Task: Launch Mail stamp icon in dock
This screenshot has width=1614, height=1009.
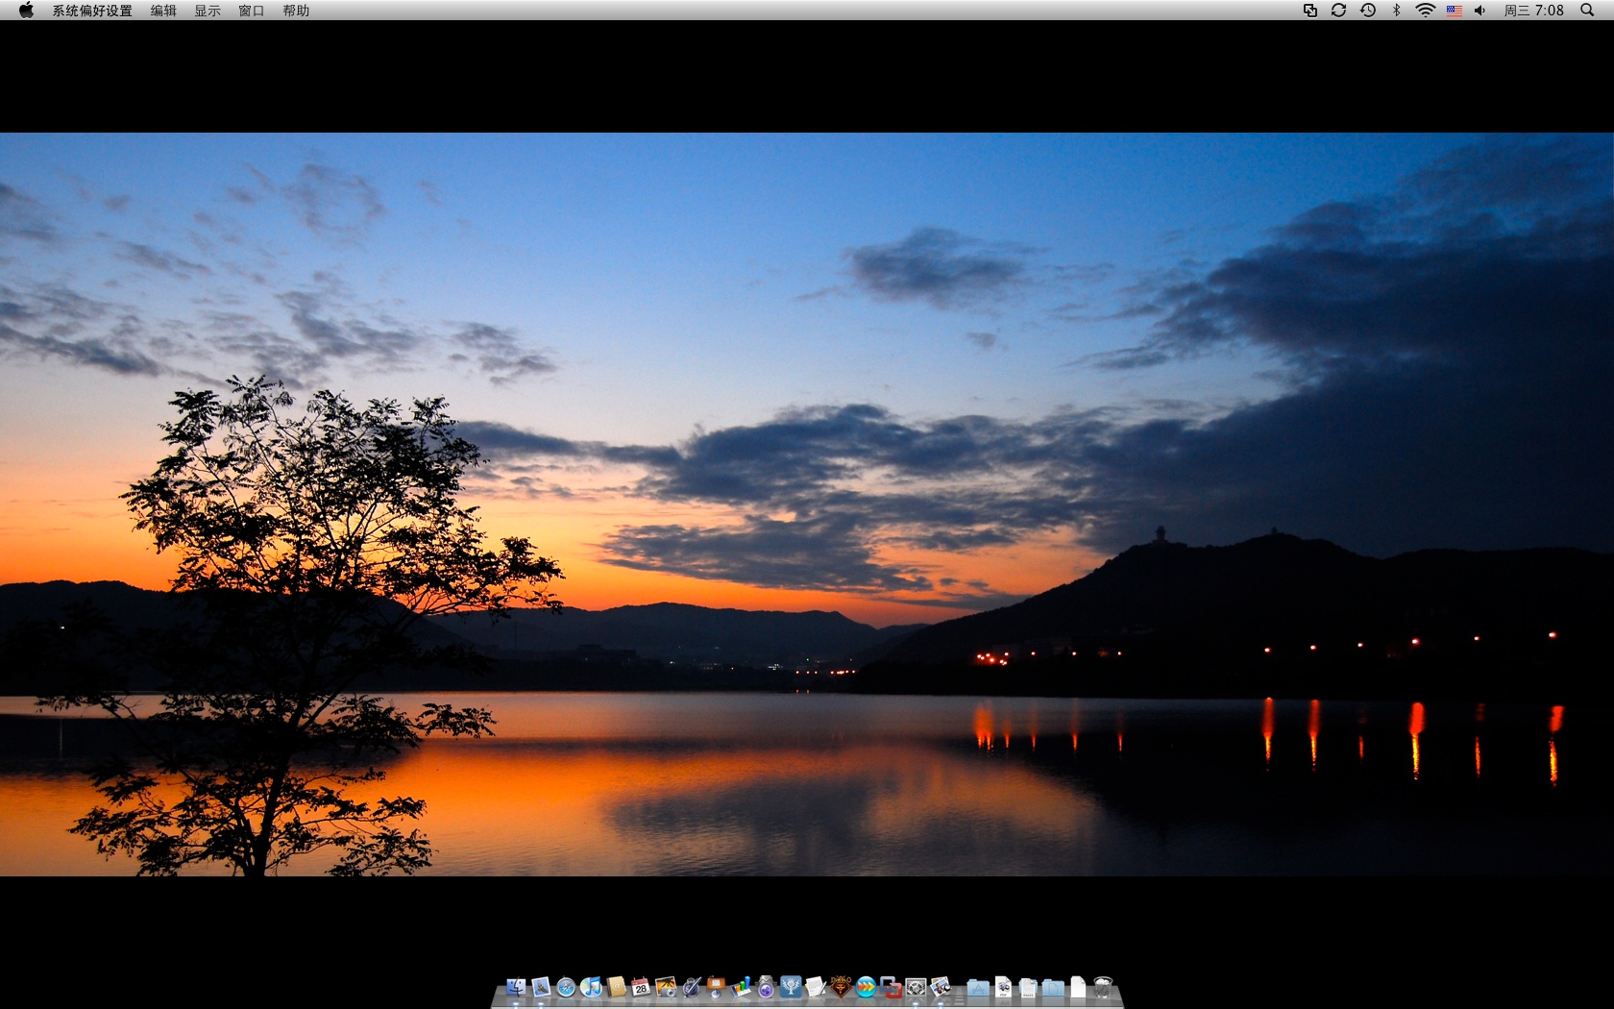Action: [x=541, y=987]
